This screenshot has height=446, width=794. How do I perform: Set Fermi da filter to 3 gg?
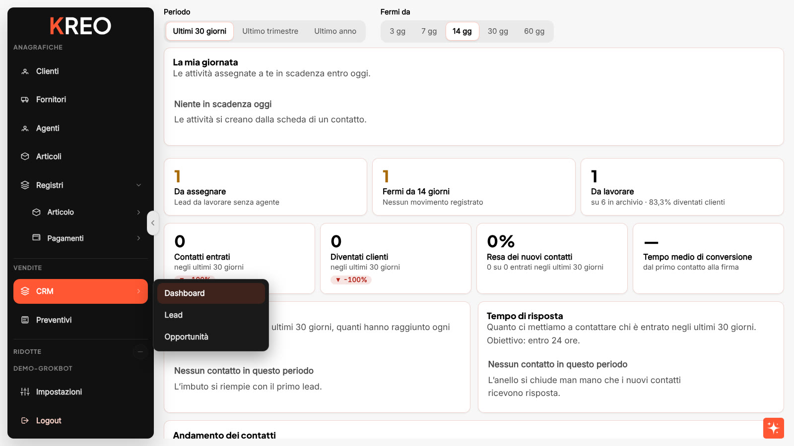(x=397, y=31)
